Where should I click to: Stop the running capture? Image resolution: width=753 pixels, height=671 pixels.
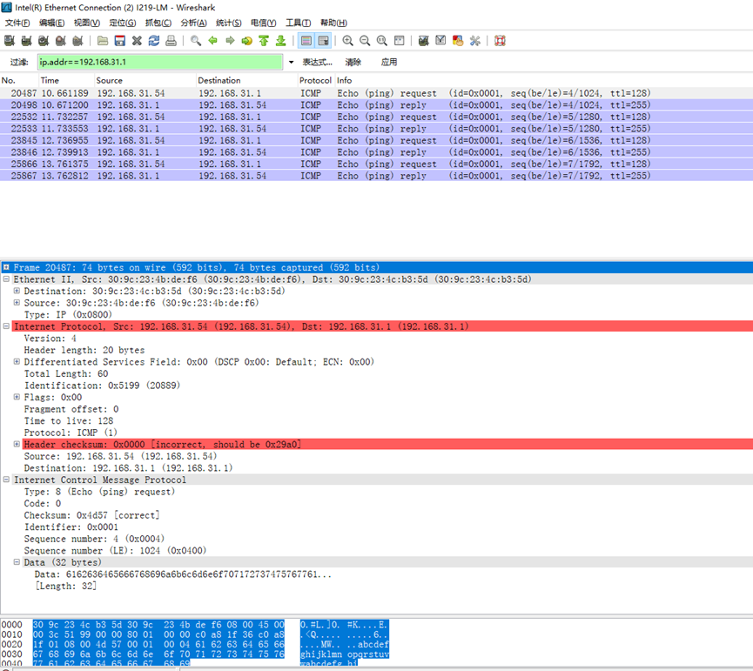[x=61, y=41]
